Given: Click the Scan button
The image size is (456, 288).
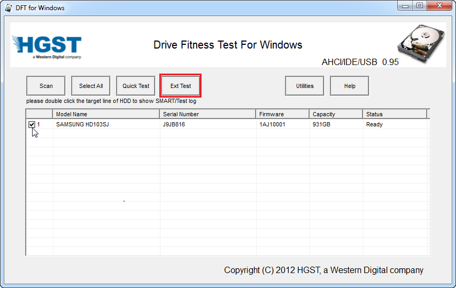Looking at the screenshot, I should click(x=46, y=86).
